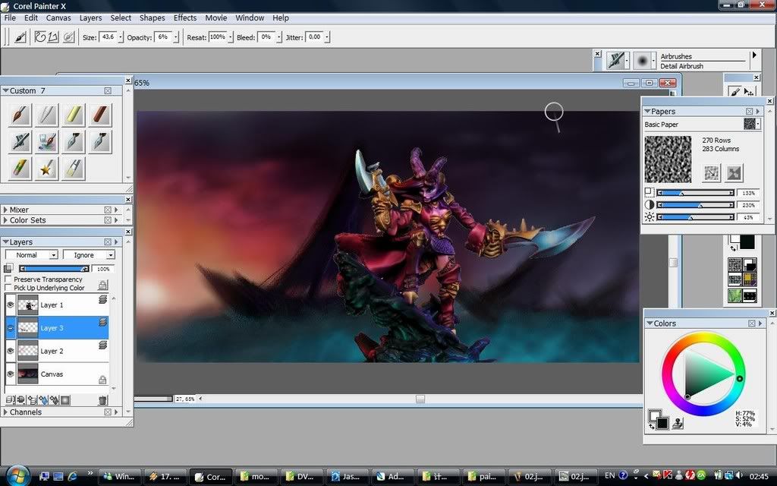
Task: Click the Jitter value field
Action: coord(315,37)
